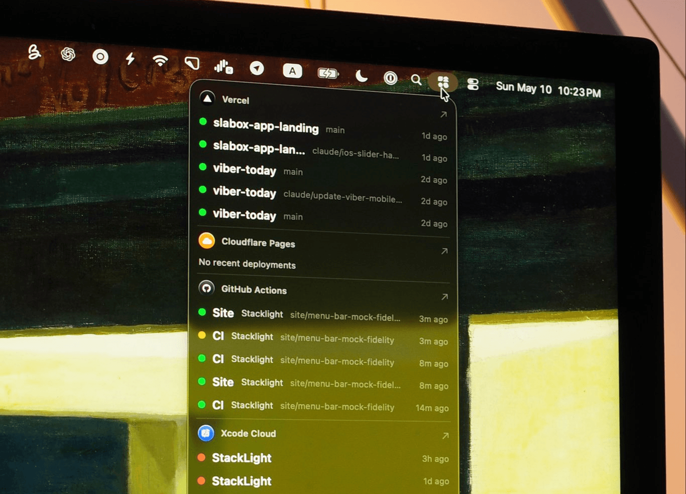
Task: Open the Site Stacklight run from 8m ago
Action: point(323,384)
